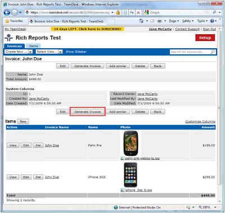Click the top Add similar button
Image resolution: width=225 pixels, height=213 pixels.
118,66
